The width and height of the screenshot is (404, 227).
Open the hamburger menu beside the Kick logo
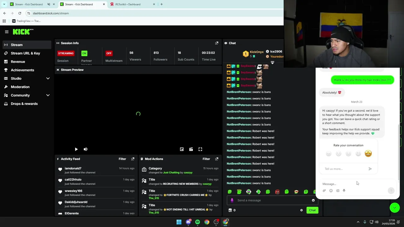pos(7,32)
